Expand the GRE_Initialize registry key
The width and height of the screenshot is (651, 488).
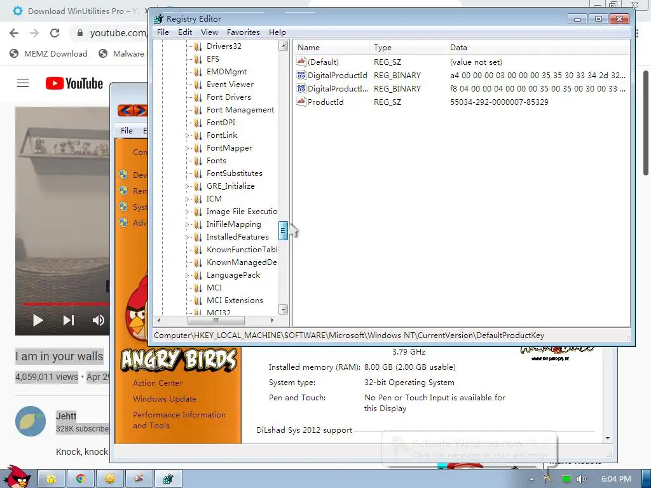(x=187, y=187)
